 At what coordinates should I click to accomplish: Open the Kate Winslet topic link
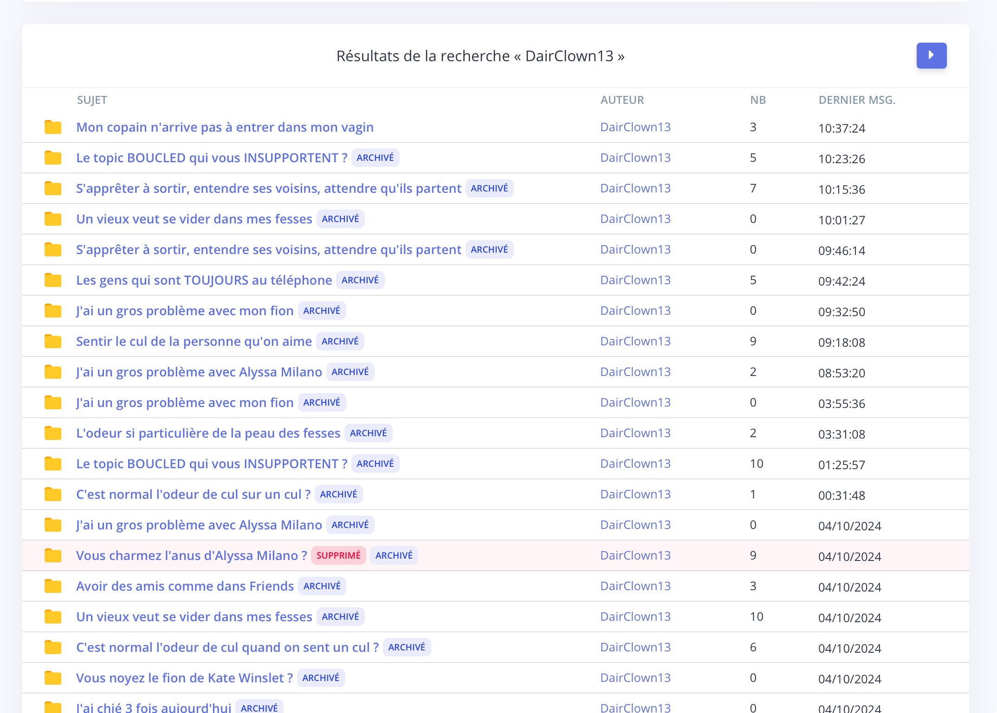(x=185, y=678)
